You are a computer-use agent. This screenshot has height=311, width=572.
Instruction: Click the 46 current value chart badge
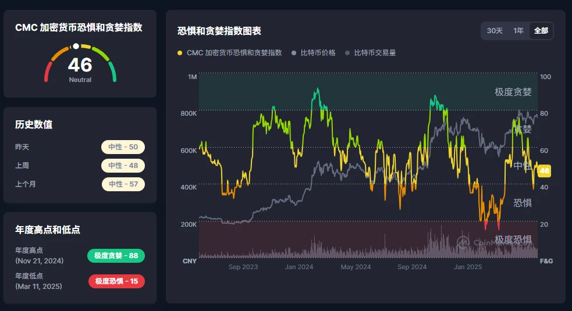(544, 171)
